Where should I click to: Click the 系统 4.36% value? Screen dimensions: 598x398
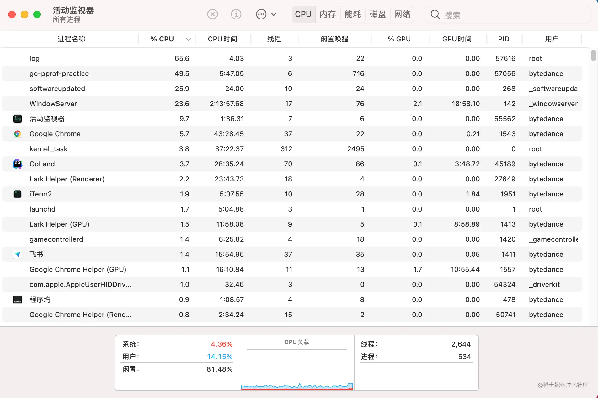(222, 344)
